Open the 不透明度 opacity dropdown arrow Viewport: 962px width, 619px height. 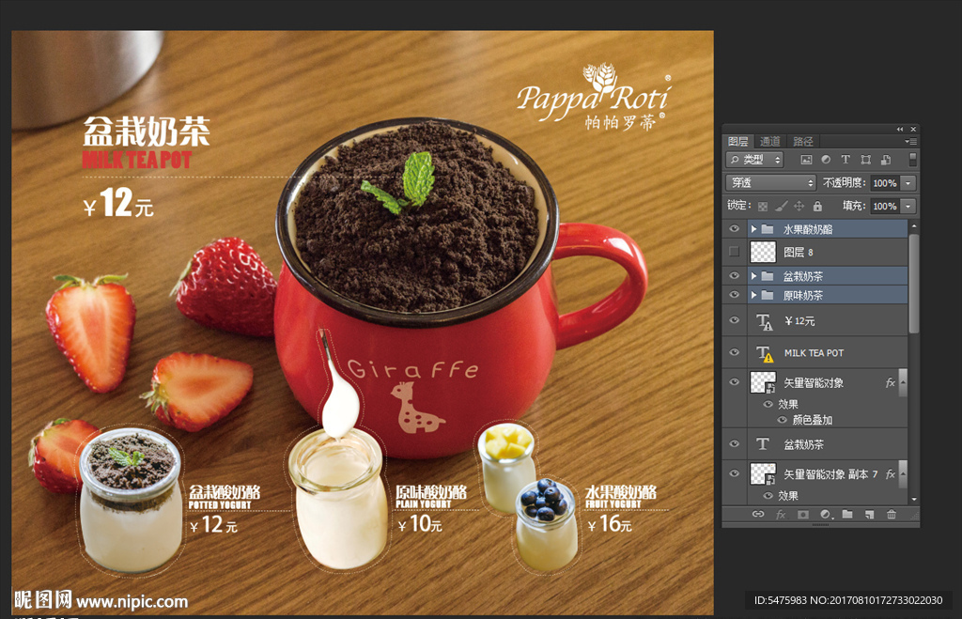coord(908,183)
